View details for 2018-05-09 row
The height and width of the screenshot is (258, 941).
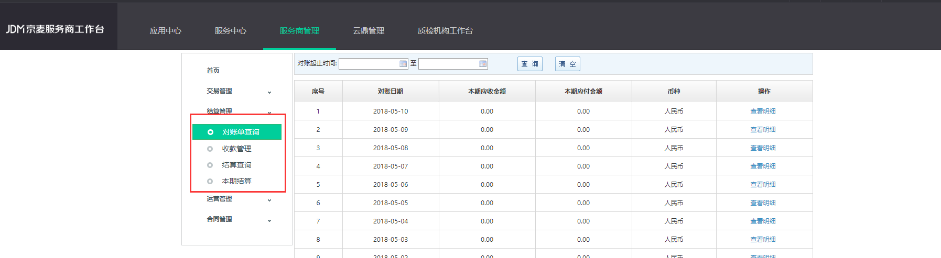763,130
